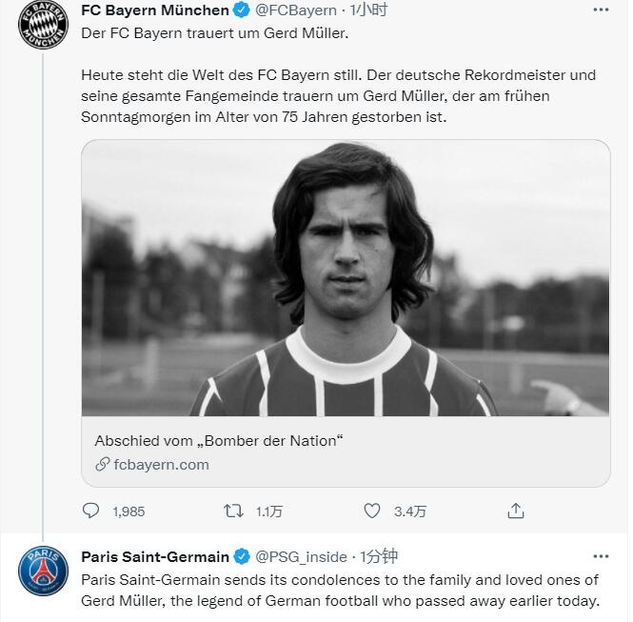
Task: Open the PSG condolences tweet text
Action: point(340,590)
